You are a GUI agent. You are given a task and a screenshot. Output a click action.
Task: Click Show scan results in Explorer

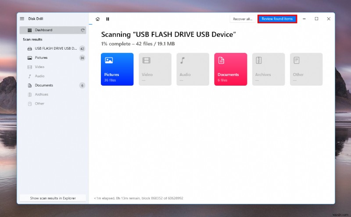click(x=53, y=198)
